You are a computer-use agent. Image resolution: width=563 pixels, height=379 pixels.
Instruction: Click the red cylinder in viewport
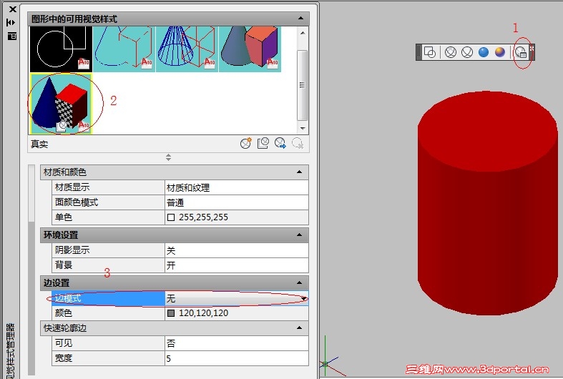[x=488, y=203]
